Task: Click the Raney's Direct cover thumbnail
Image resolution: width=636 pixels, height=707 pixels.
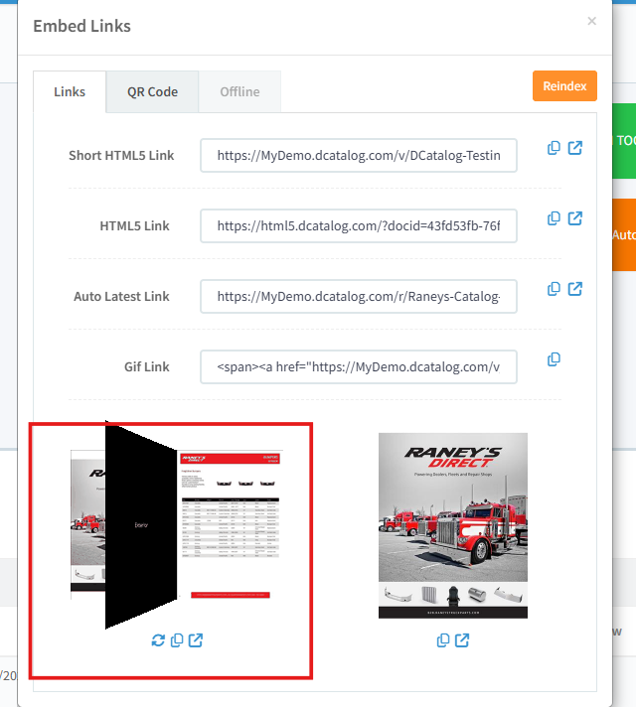Action: [x=453, y=525]
